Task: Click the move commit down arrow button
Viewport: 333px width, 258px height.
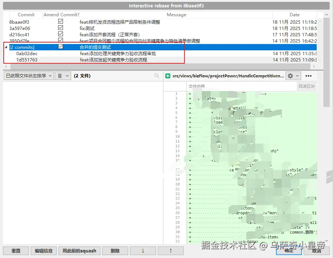Action: pyautogui.click(x=143, y=251)
